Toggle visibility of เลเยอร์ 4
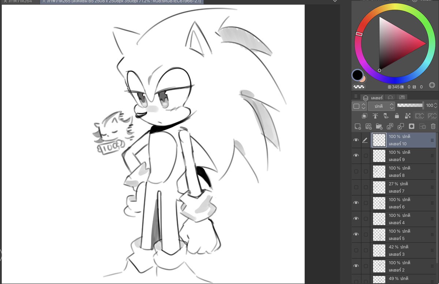Viewport: 439px width, 284px height. 356,219
